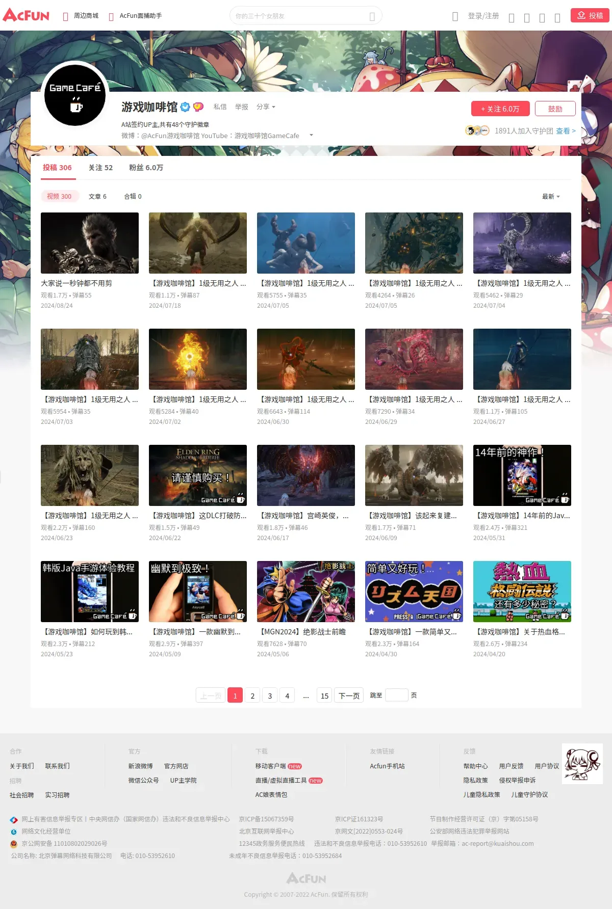Viewport: 612px width, 909px height.
Task: Click 下一页 next page button
Action: pos(349,696)
